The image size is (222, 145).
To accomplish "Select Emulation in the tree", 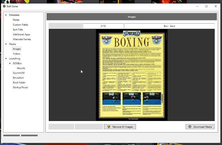I will pos(18,78).
